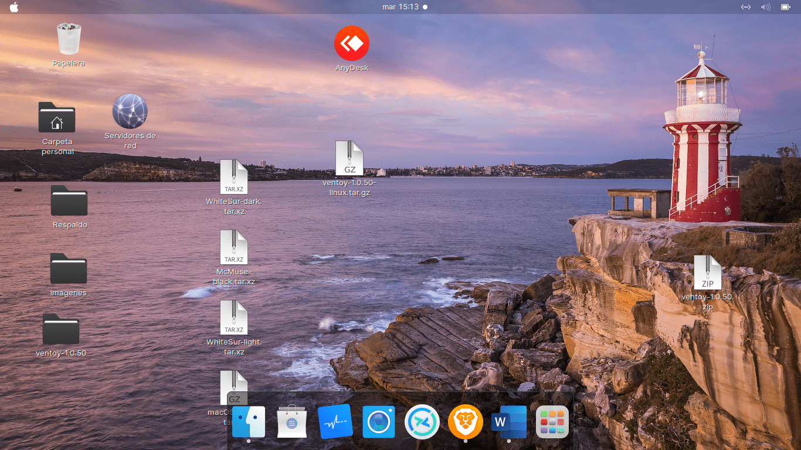Open the clock and calendar menu
Screen dimensions: 801x450
400,7
